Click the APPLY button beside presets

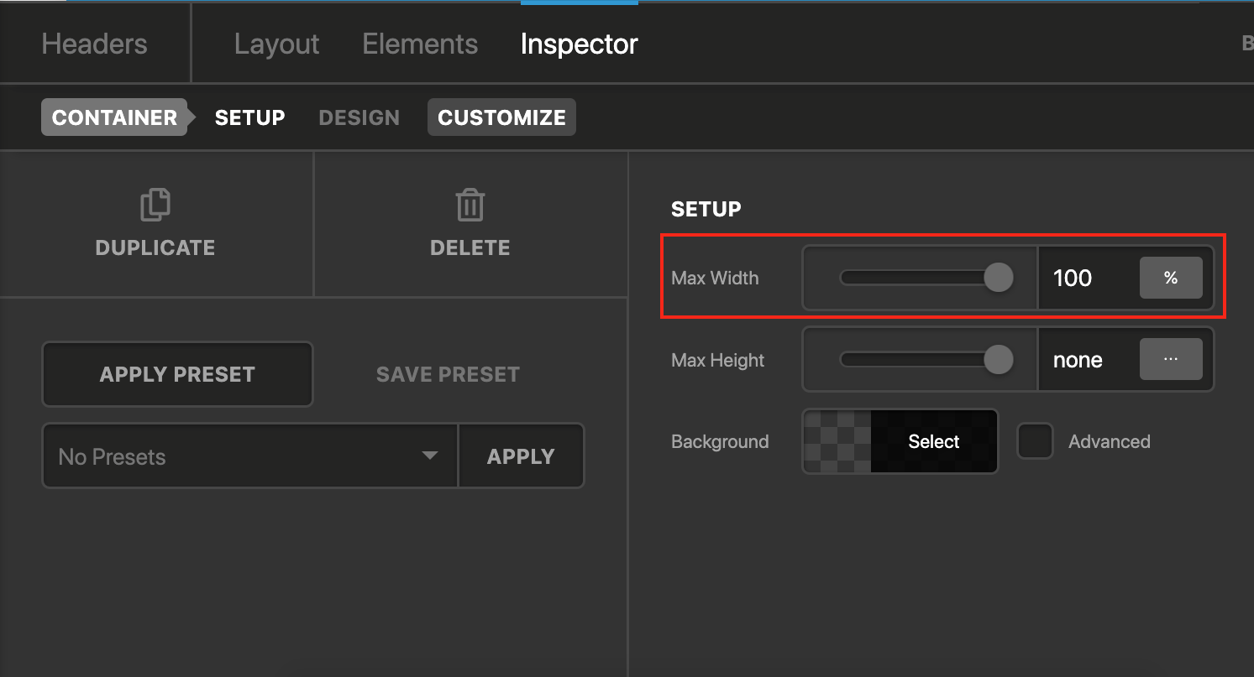[521, 456]
